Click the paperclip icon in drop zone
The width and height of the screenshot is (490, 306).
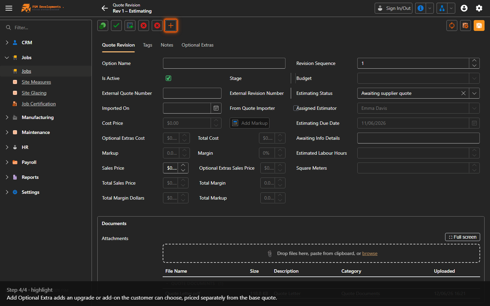(x=270, y=254)
